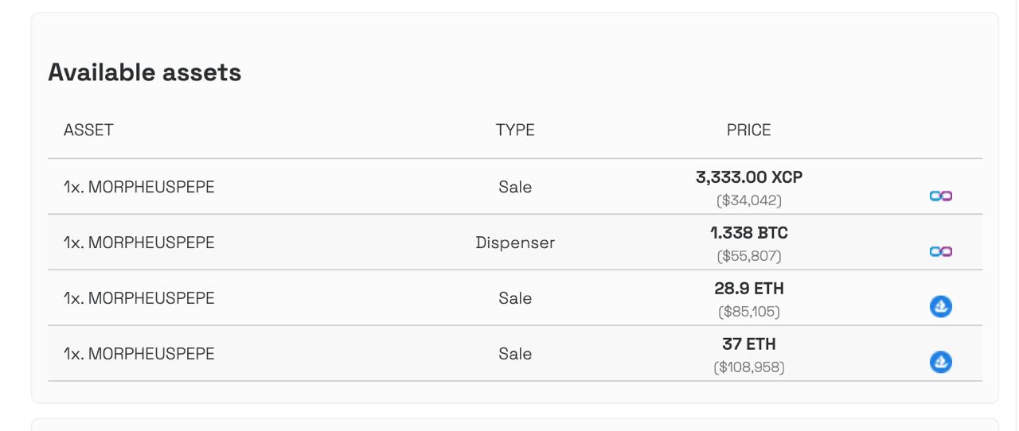Select MORPHEUSPEPE asset in the 37 ETH row
The width and height of the screenshot is (1019, 431).
point(139,354)
